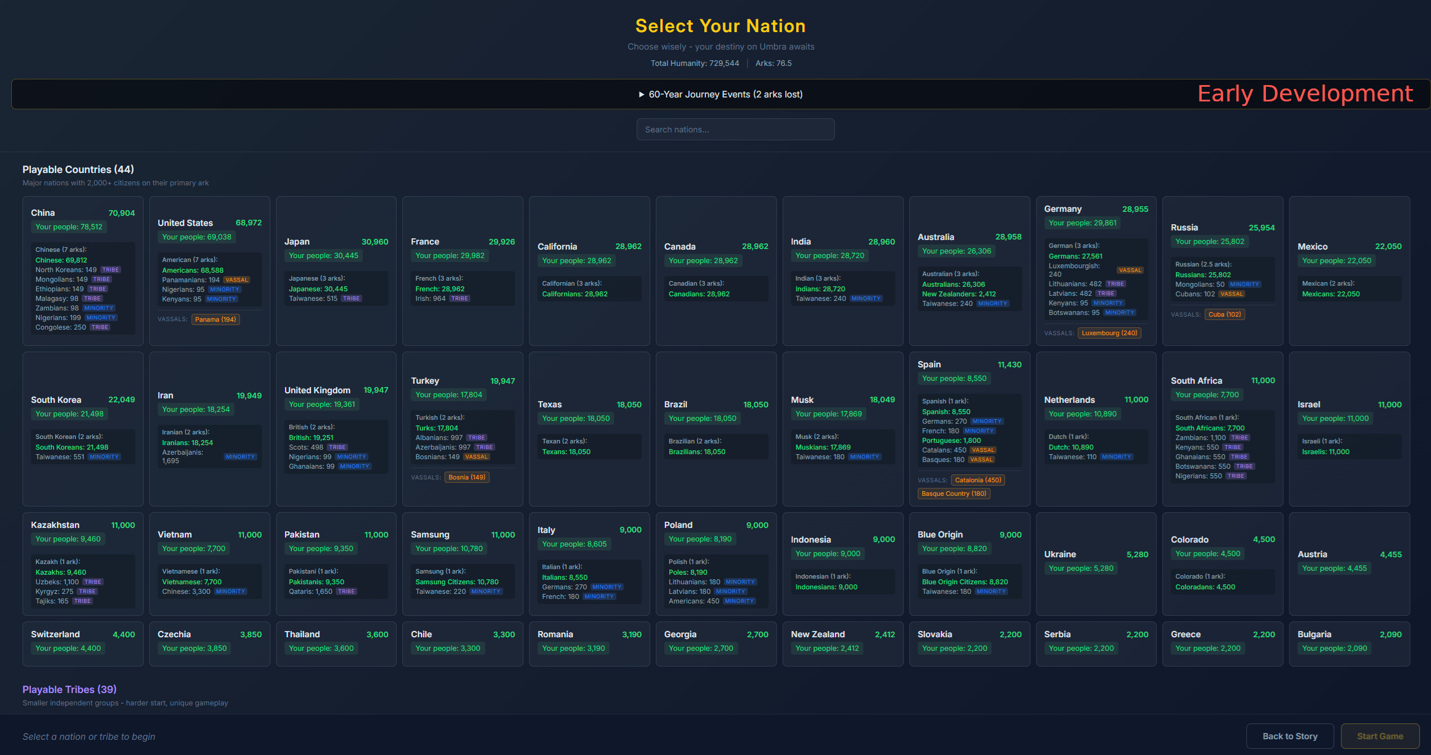Choose the Blue Origin card

pyautogui.click(x=970, y=563)
